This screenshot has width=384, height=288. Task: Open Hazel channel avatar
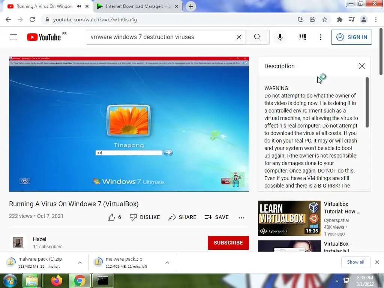point(18,243)
